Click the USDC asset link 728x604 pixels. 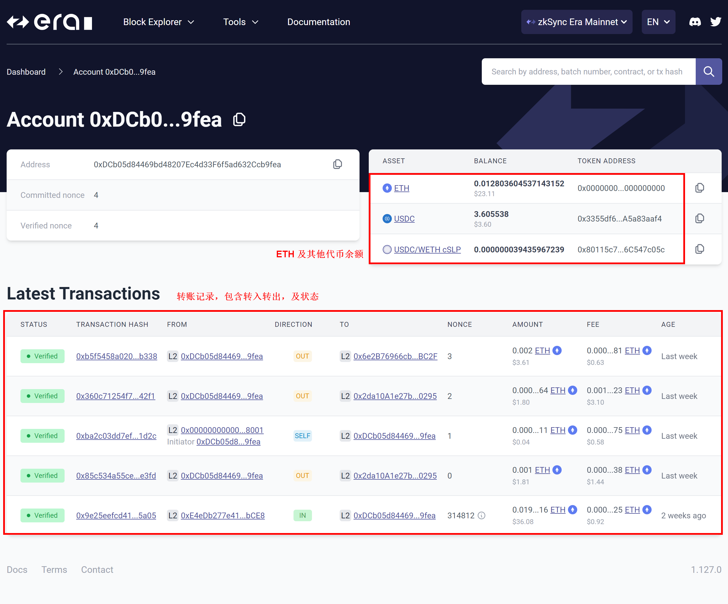tap(404, 219)
